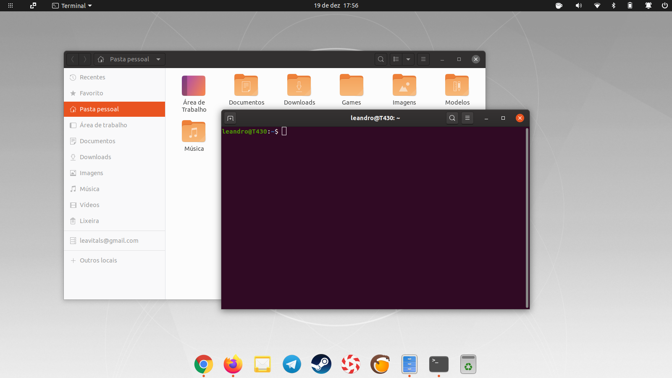Open the Terminal app menu in top bar
Screen dimensions: 672x378
(72, 5)
